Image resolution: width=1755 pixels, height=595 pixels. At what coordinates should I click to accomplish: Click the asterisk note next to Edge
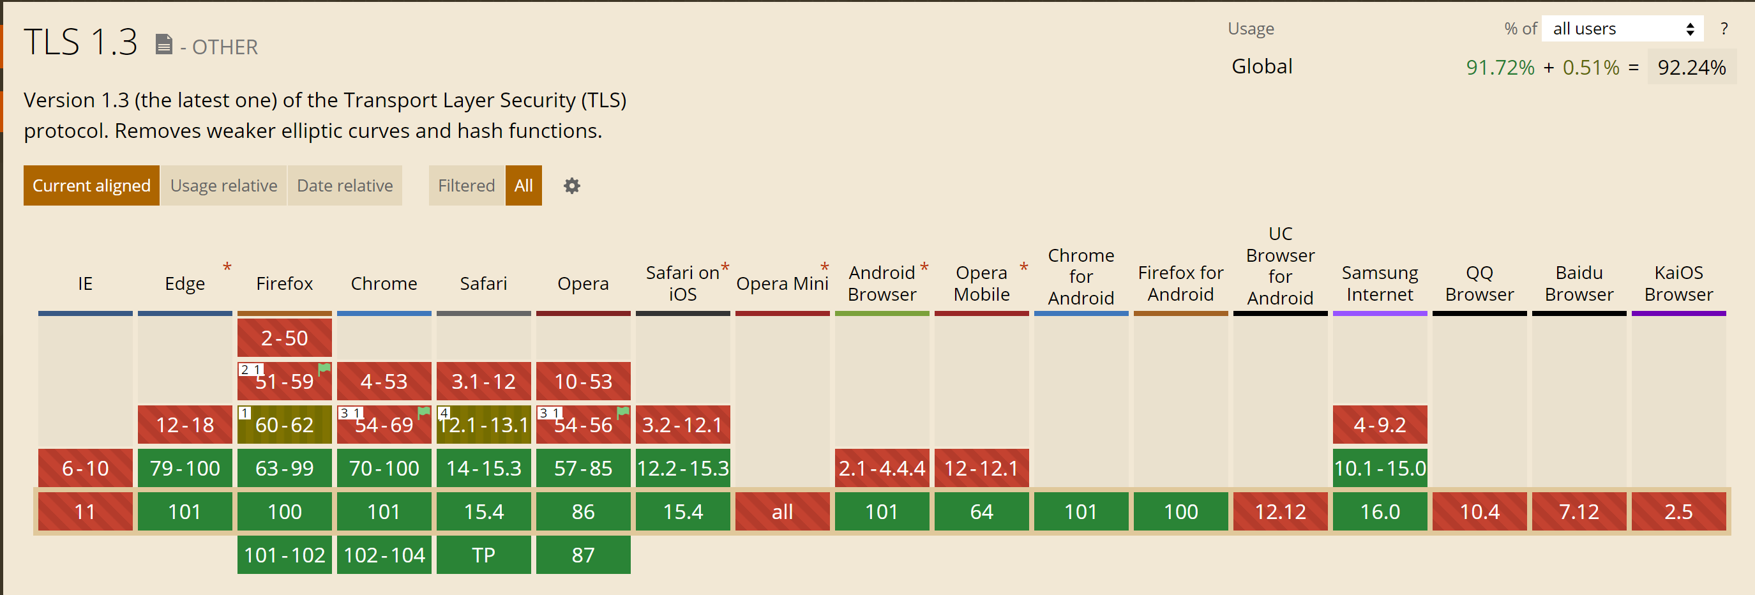click(x=227, y=267)
